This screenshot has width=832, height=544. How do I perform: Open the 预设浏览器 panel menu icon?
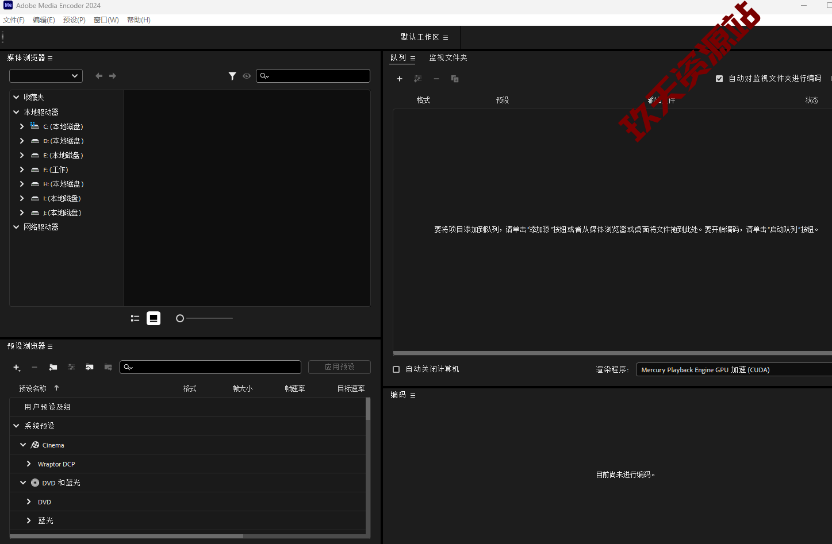point(50,346)
